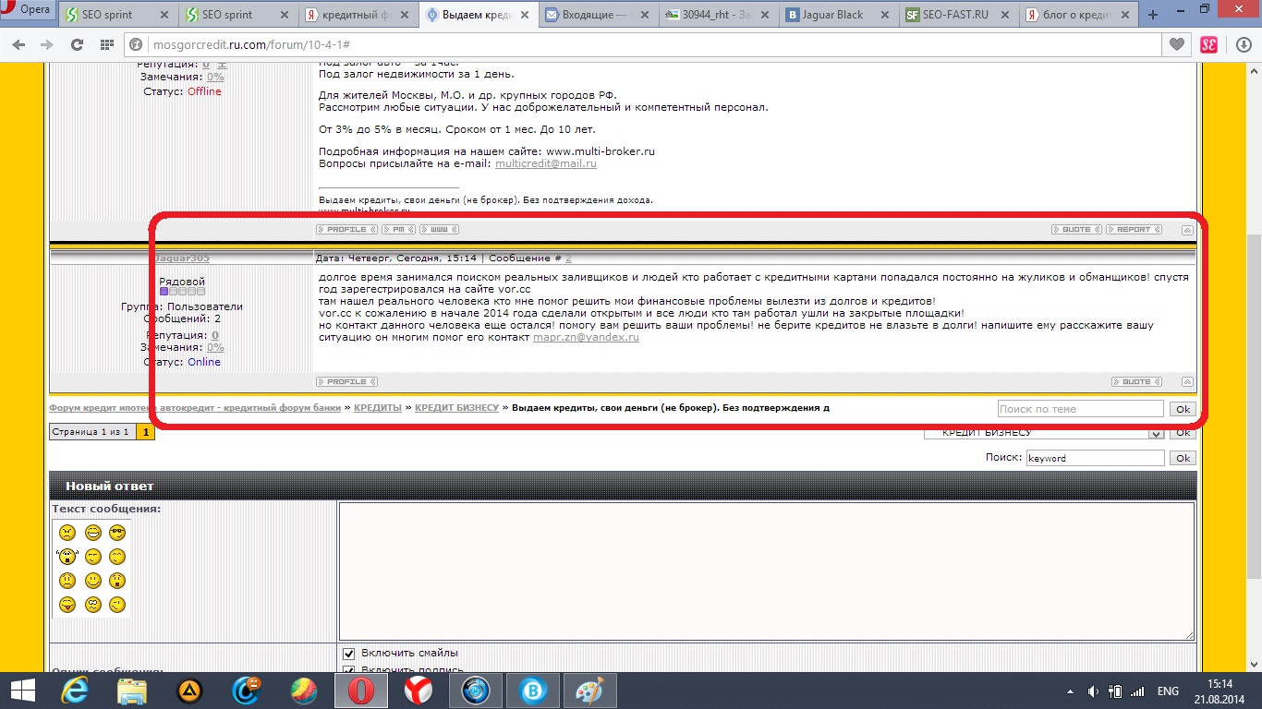Jump to top via arrow under Jaguar305's post
The height and width of the screenshot is (709, 1262).
click(x=1188, y=382)
